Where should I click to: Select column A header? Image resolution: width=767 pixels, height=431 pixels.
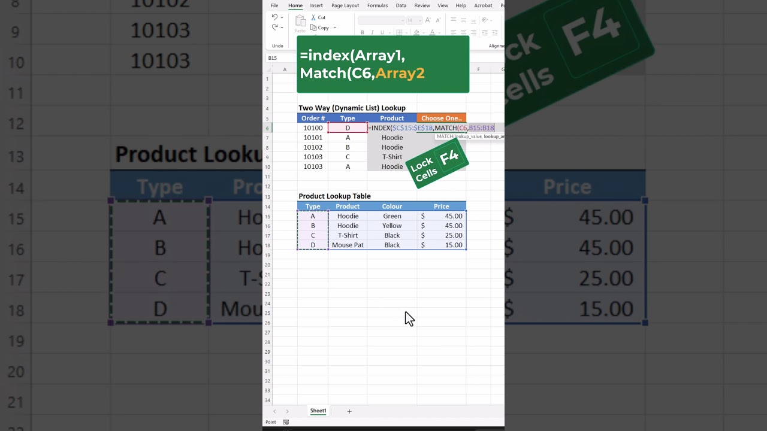[x=285, y=69]
